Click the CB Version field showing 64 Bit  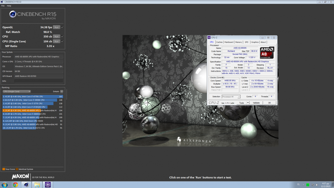coord(39,71)
